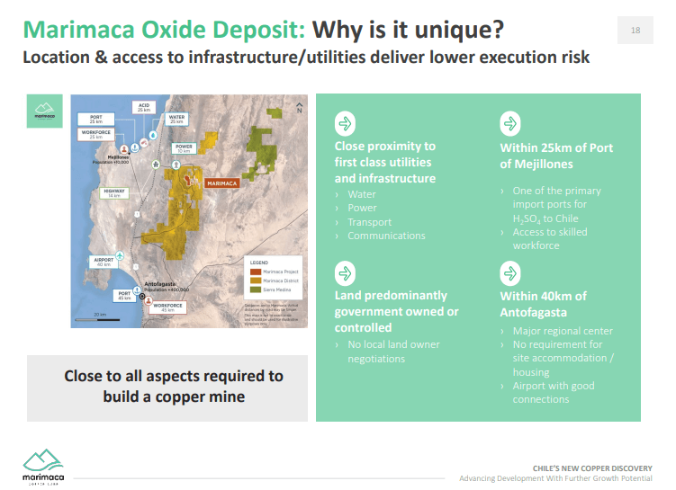Click the 'PORT 25 km' map label
The image size is (676, 490).
click(96, 119)
